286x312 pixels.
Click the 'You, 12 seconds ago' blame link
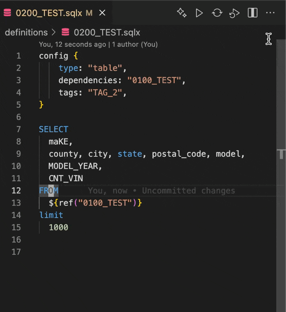tap(72, 44)
